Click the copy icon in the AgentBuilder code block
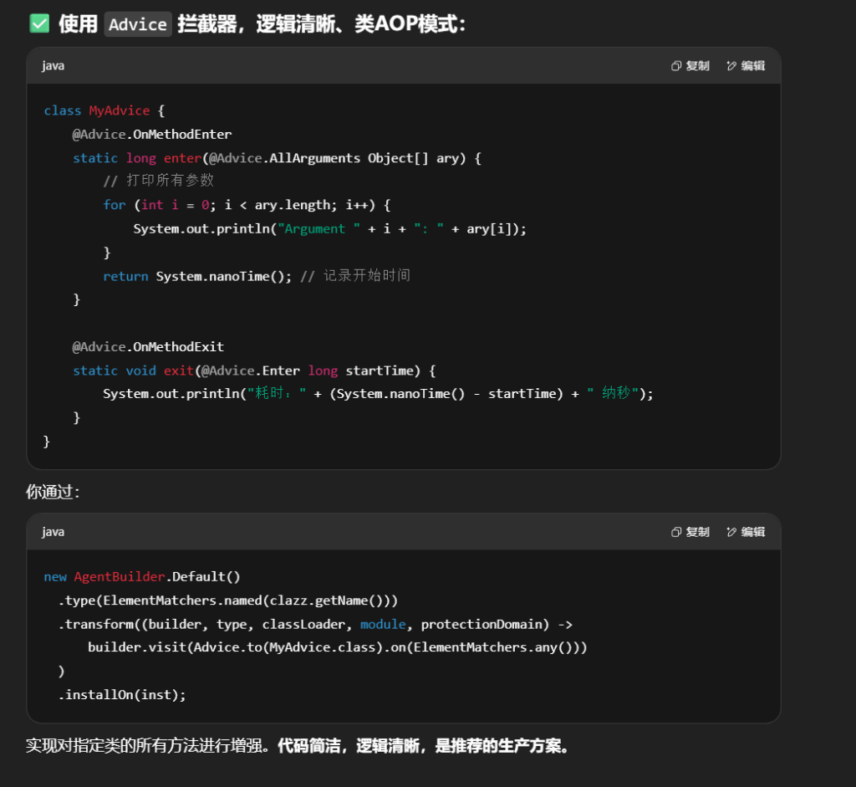The image size is (856, 787). (676, 532)
